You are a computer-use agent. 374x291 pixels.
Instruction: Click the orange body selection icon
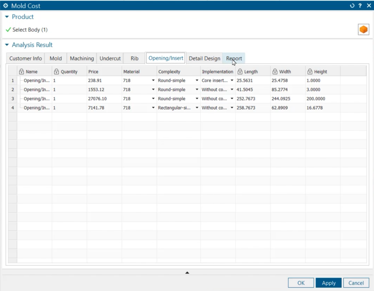(363, 29)
